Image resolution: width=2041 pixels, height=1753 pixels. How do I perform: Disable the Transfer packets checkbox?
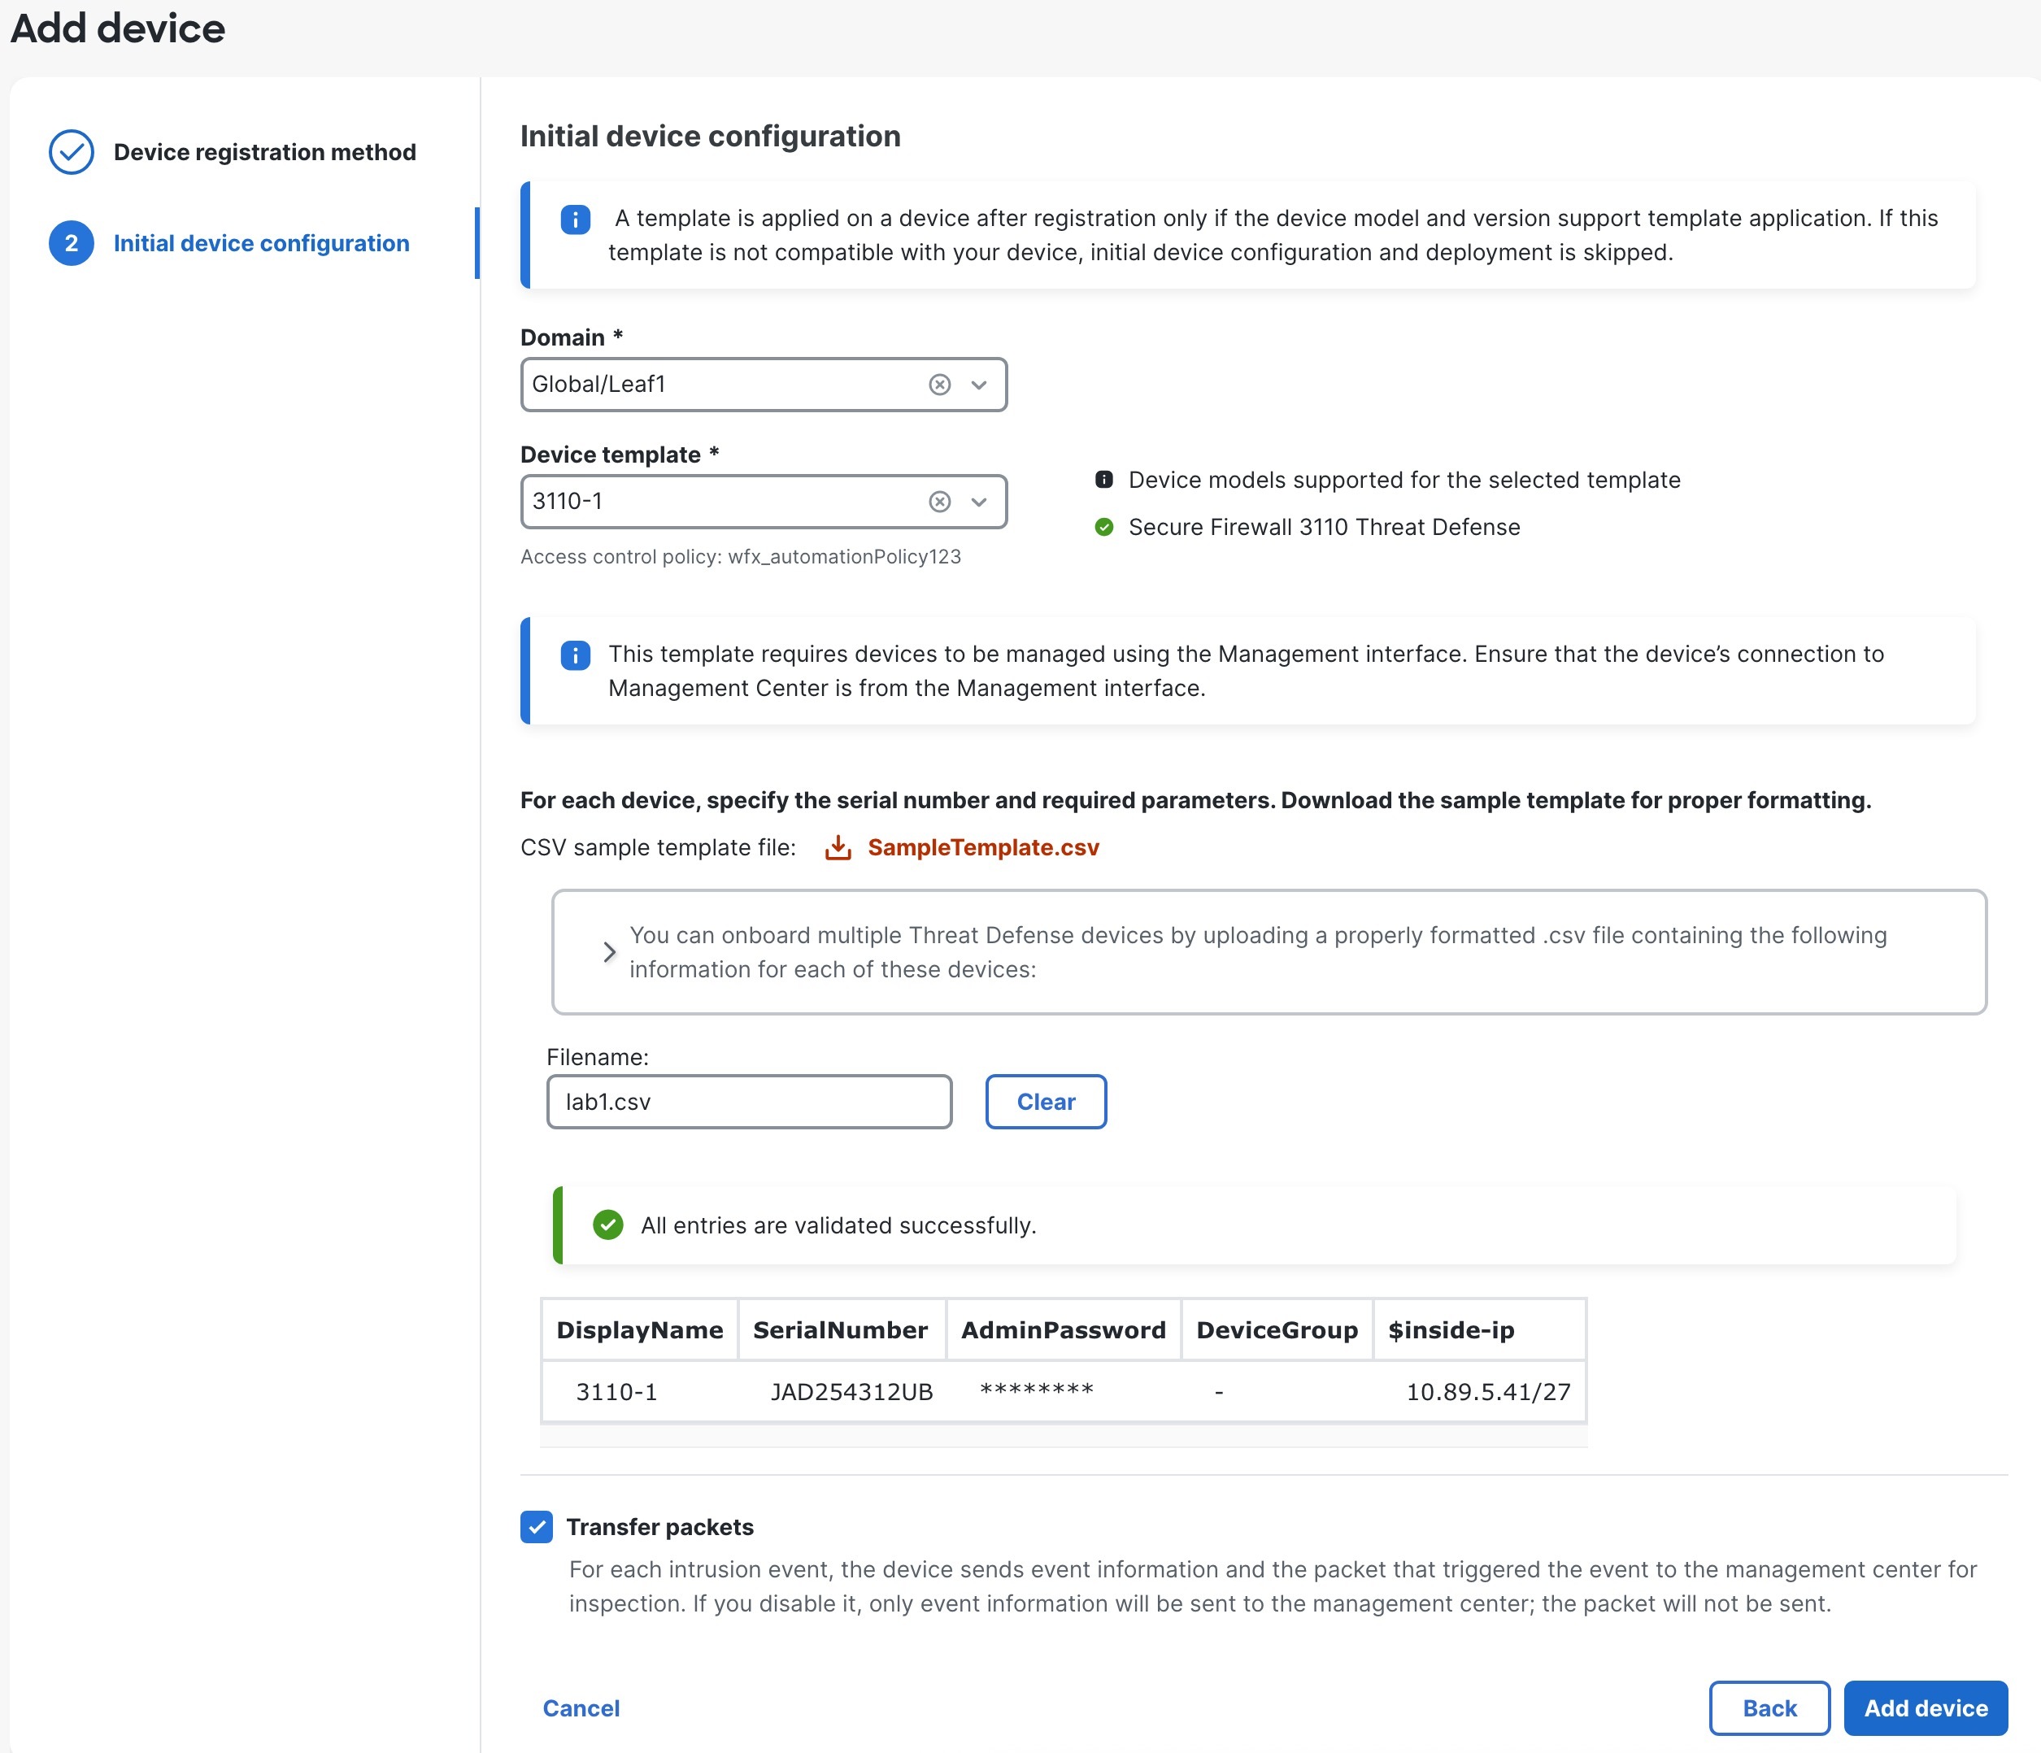click(537, 1528)
